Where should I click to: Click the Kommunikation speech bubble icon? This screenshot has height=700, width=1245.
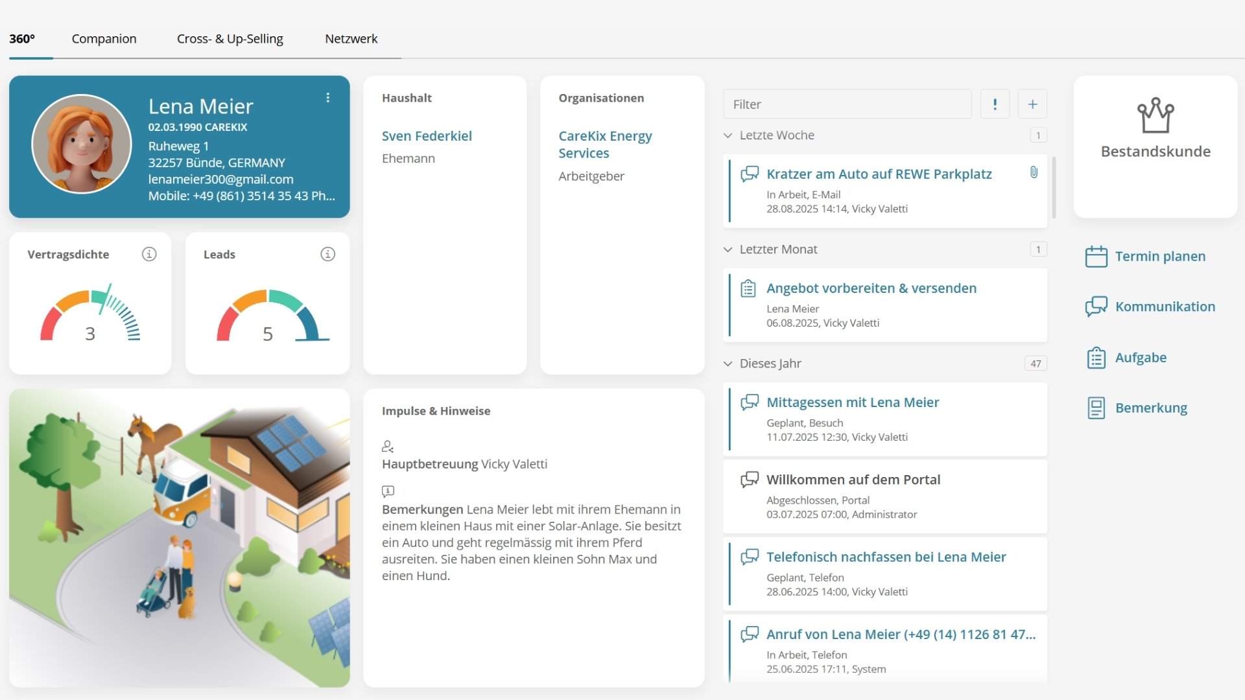pyautogui.click(x=1096, y=307)
